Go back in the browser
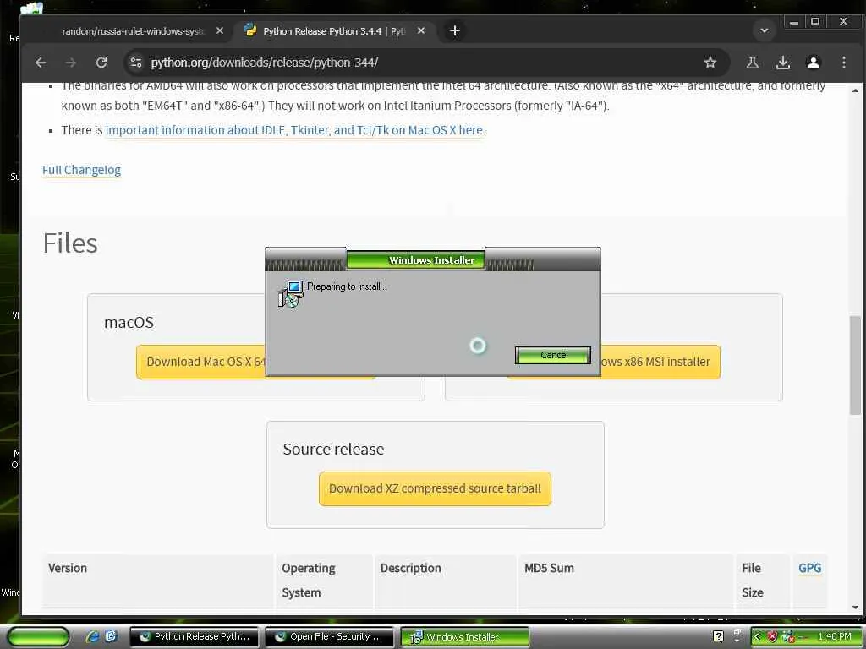 pos(41,63)
